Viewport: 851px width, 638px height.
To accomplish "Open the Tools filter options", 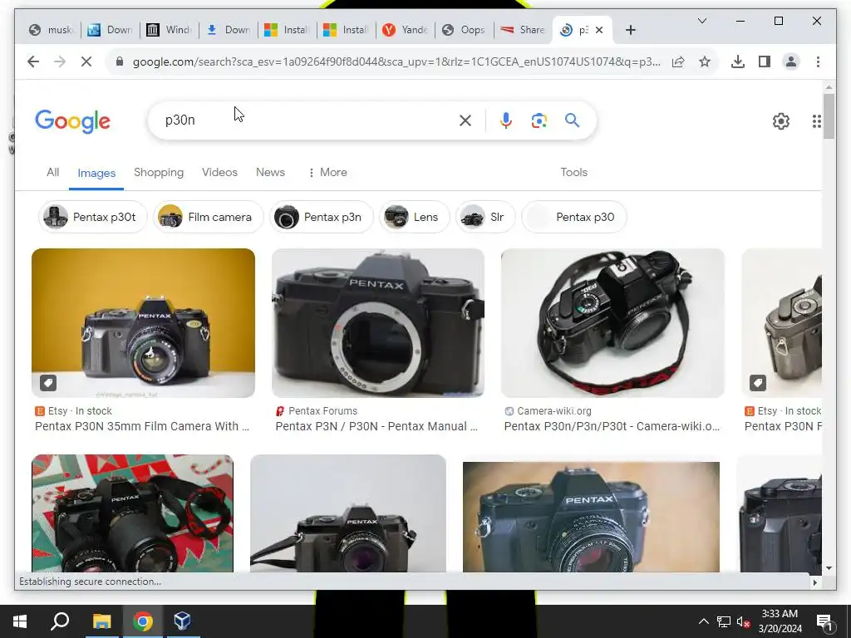I will 573,173.
